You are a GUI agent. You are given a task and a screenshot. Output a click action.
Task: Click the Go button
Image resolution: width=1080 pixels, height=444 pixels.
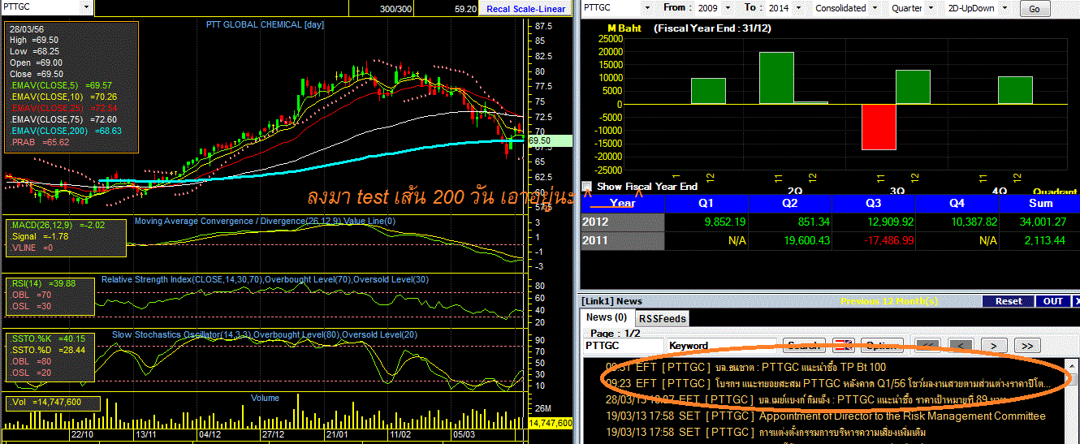[1034, 9]
